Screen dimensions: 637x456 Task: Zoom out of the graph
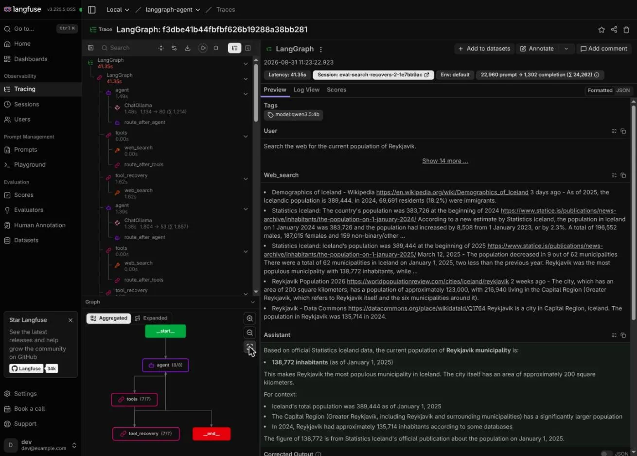click(x=250, y=333)
